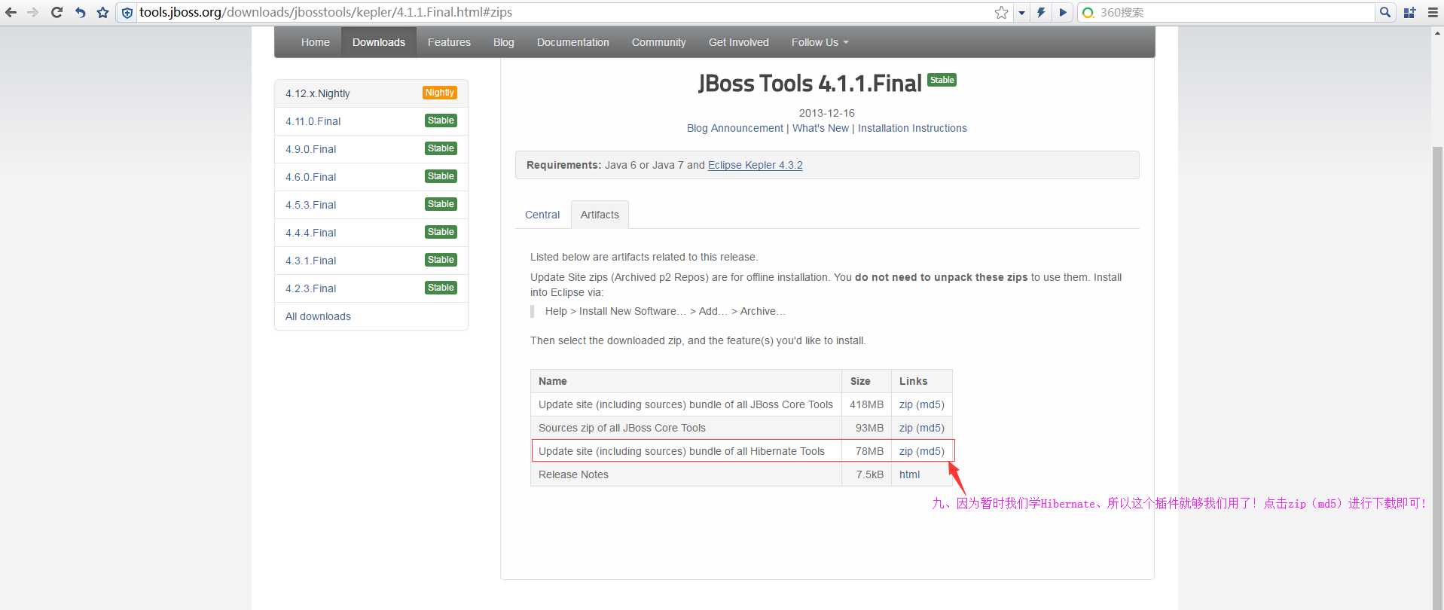Open the Get Involved menu item

(x=739, y=42)
